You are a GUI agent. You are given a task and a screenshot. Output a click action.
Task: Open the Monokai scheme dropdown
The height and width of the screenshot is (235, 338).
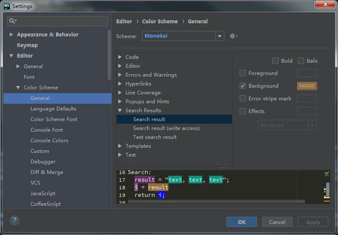point(220,36)
